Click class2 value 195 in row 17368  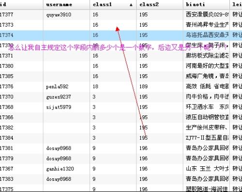pos(143,107)
